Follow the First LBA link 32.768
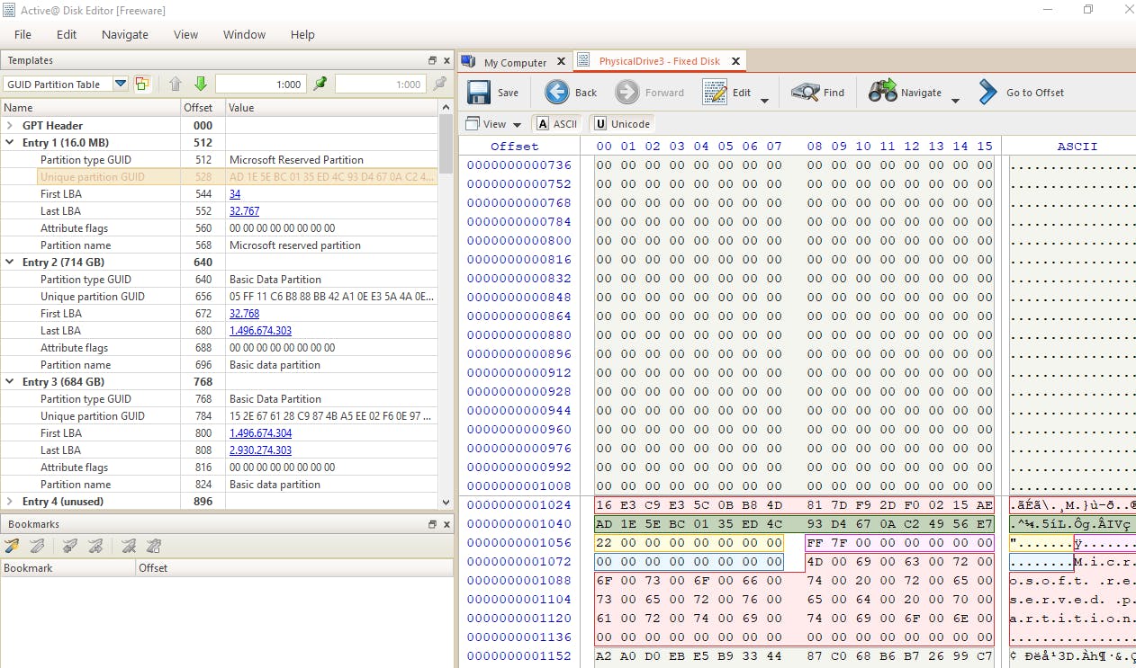1136x668 pixels. point(244,314)
